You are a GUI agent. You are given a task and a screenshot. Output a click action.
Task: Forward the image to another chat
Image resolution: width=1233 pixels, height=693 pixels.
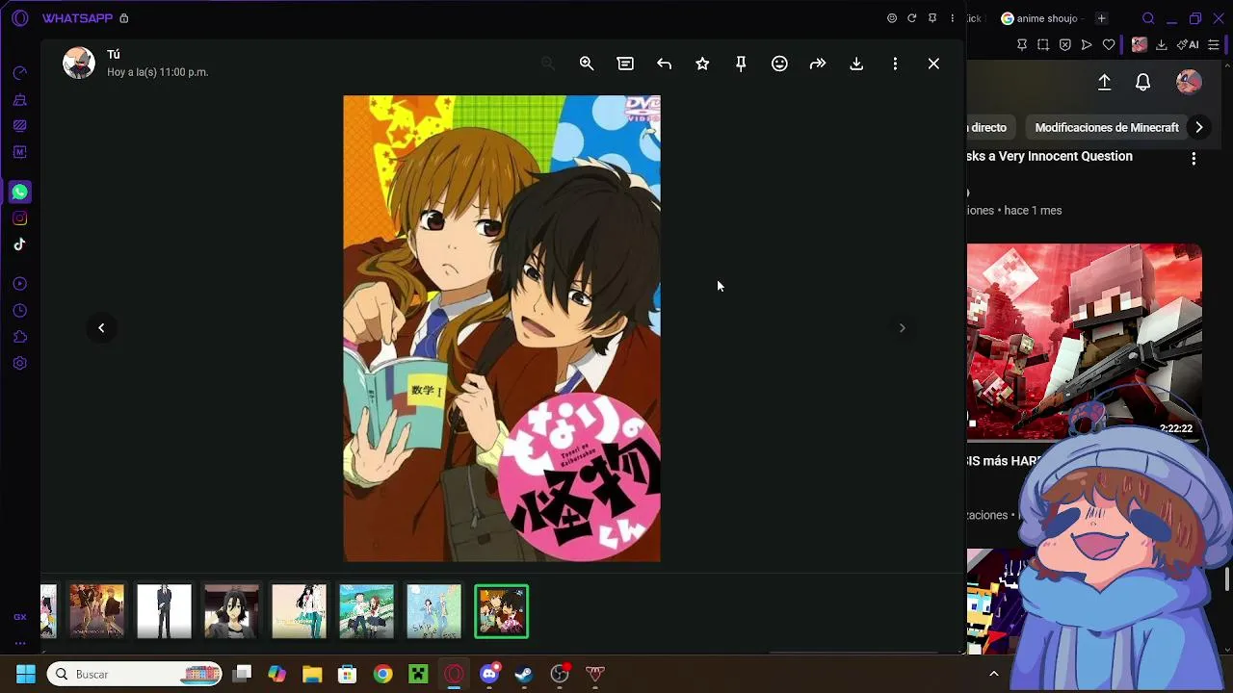pyautogui.click(x=818, y=64)
